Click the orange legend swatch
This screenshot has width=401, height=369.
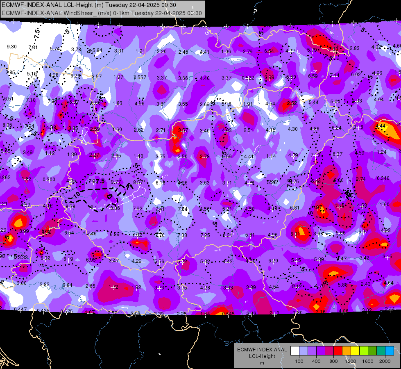pyautogui.click(x=347, y=351)
